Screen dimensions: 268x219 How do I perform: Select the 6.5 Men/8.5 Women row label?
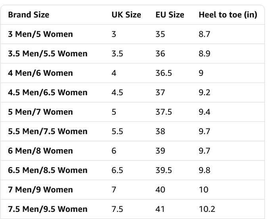point(48,170)
